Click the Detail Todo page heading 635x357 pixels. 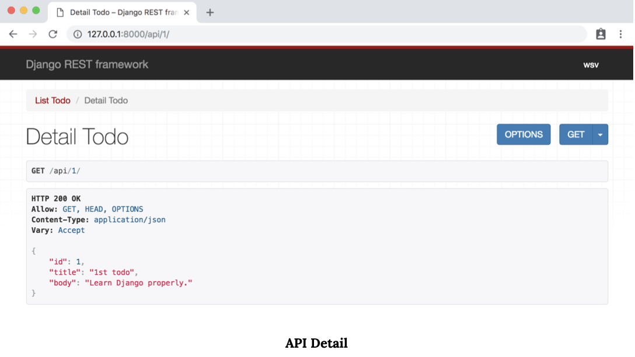pyautogui.click(x=78, y=136)
